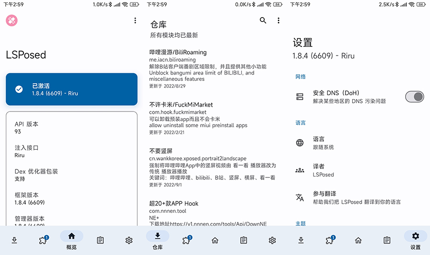Open the 不许卡米/FuckMiMarket module entry
The image size is (430, 255).
coord(213,118)
